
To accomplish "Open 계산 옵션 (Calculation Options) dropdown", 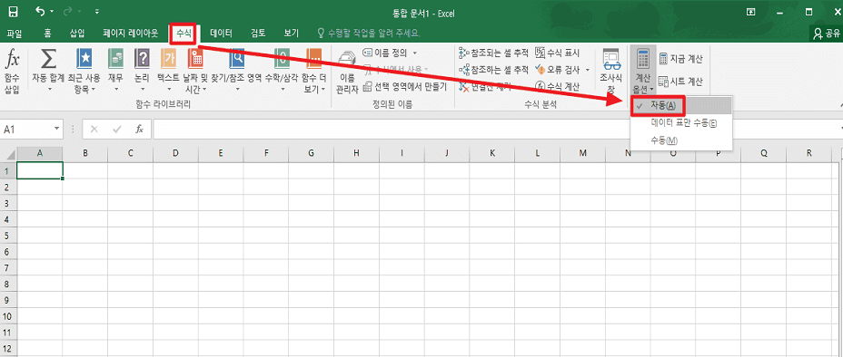I will pyautogui.click(x=642, y=70).
